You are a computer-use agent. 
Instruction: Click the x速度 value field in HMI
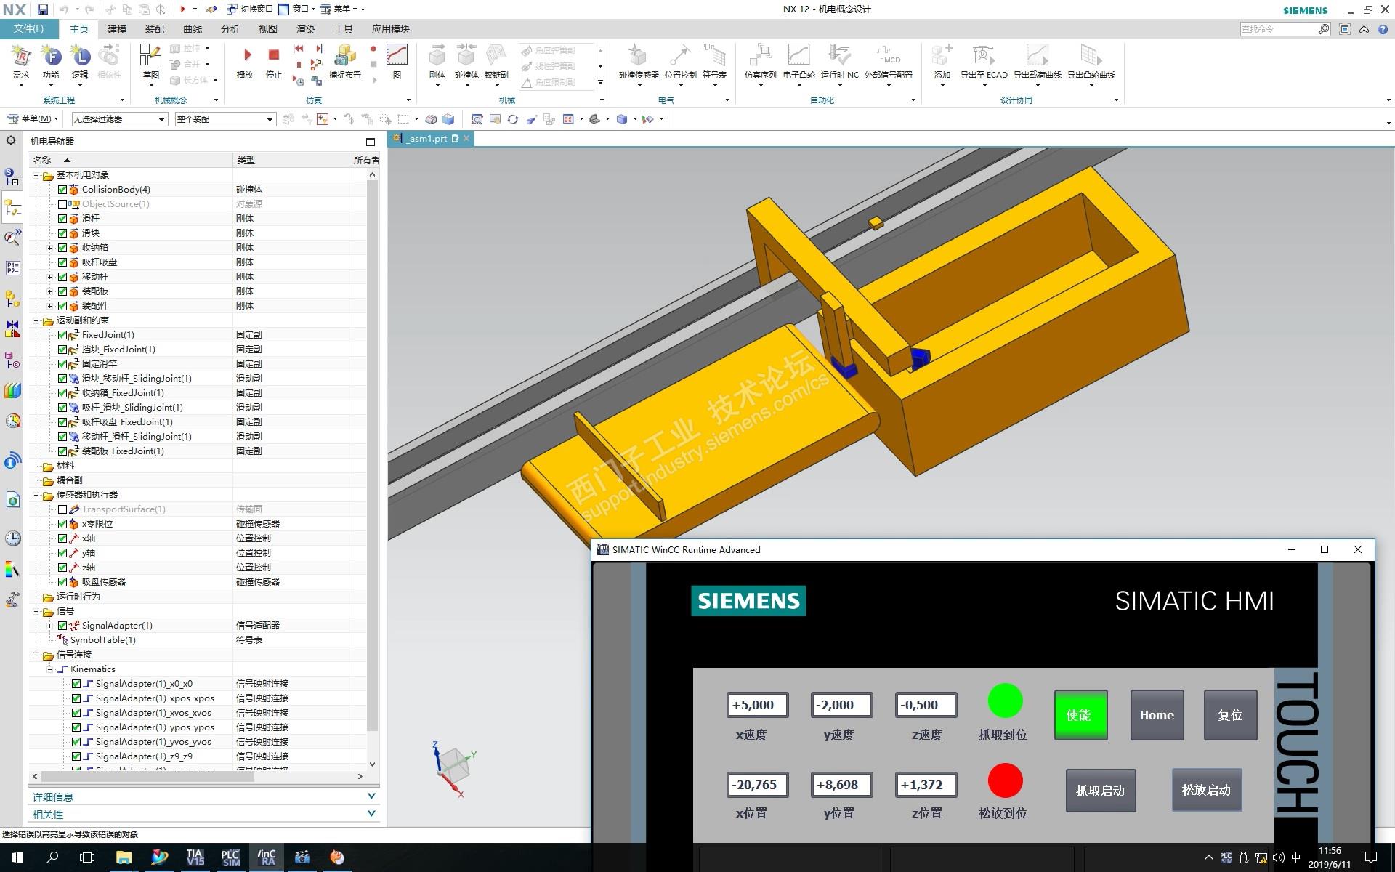point(757,705)
